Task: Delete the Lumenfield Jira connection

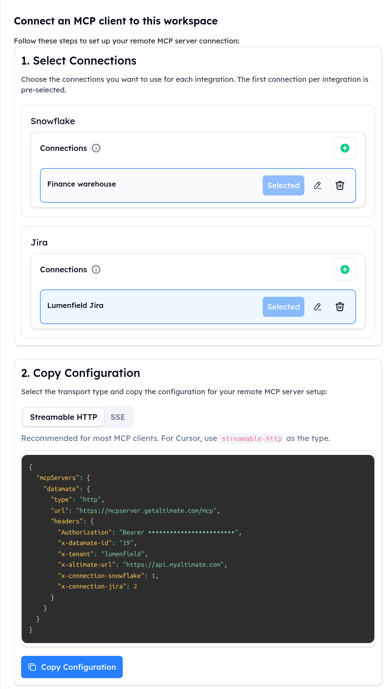Action: click(x=340, y=307)
